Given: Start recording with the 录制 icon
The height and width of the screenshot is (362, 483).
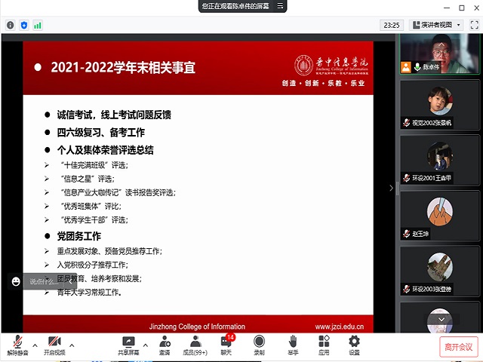Looking at the screenshot, I should 259,345.
